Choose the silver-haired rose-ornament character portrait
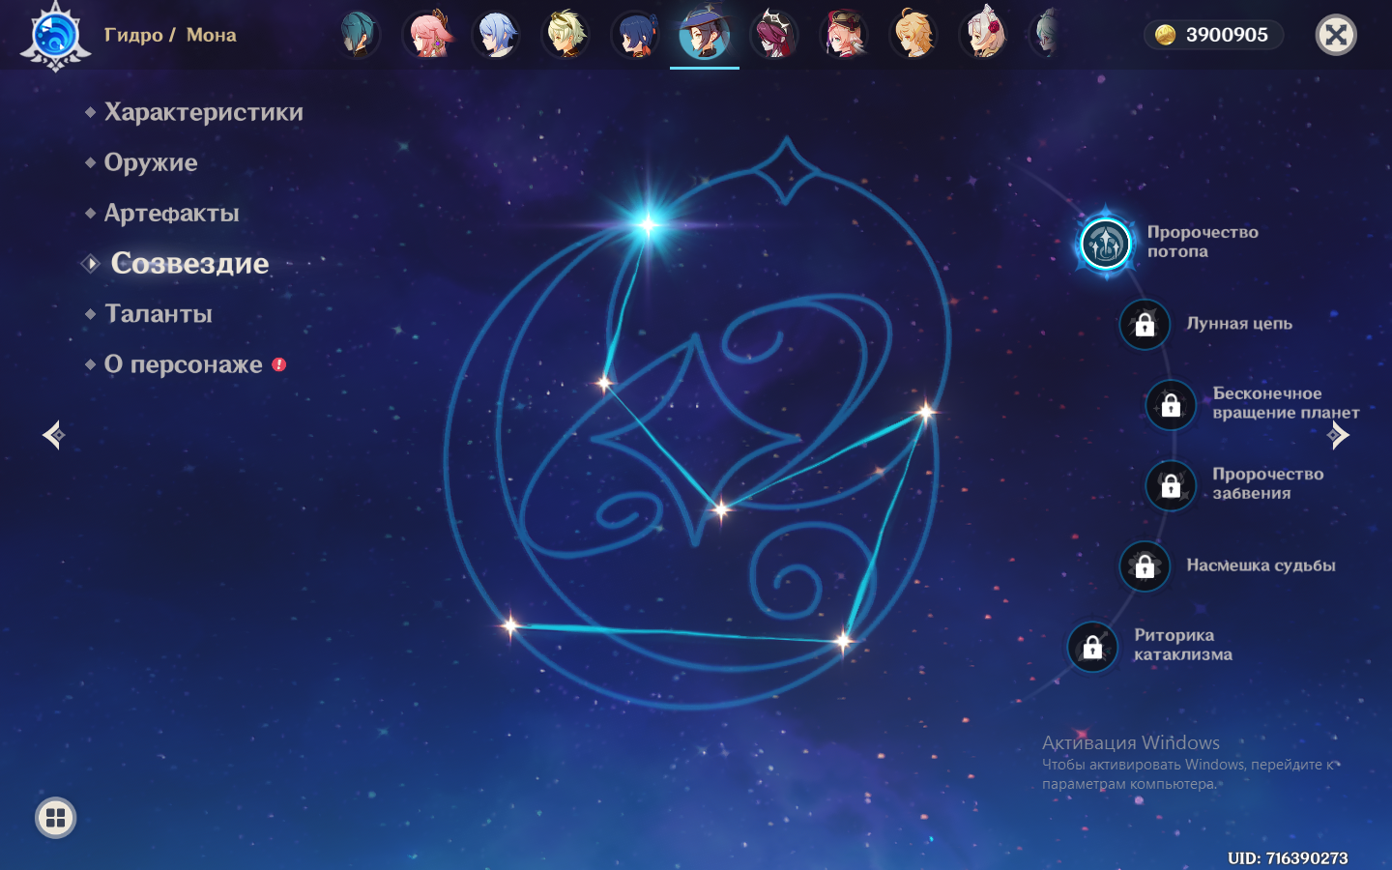 983,34
